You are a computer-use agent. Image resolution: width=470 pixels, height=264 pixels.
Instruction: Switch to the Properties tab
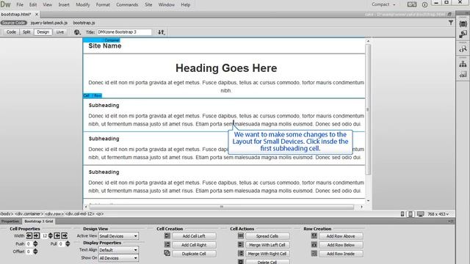[x=10, y=221]
